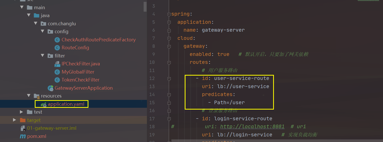Image resolution: width=383 pixels, height=142 pixels.
Task: Fold the gateway block at line 8
Action: 169,46
